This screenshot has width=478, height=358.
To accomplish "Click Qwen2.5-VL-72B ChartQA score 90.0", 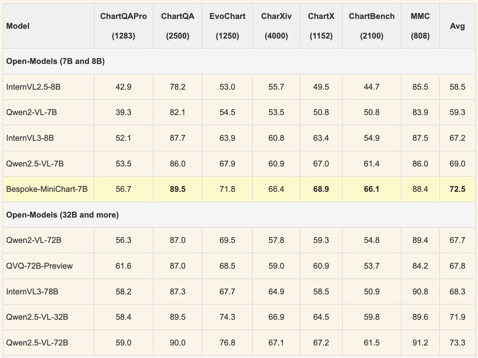I will pos(178,342).
